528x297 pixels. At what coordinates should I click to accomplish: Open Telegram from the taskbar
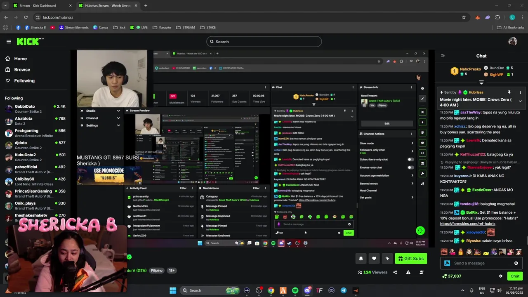pyautogui.click(x=344, y=290)
